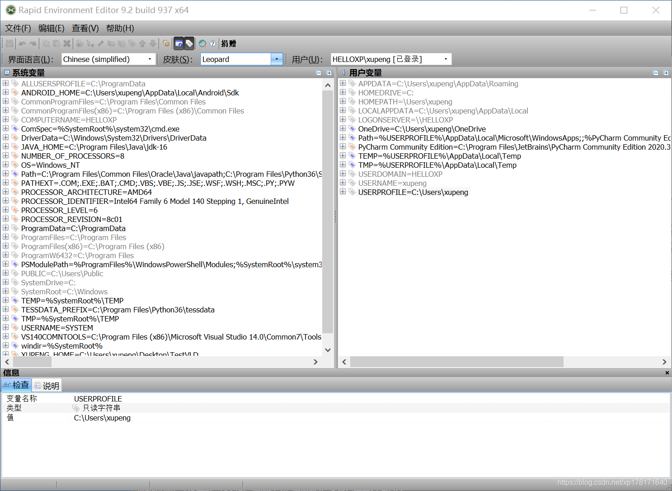Expand the user Path=%USERPROFILE% node
The height and width of the screenshot is (491, 672).
tap(343, 137)
